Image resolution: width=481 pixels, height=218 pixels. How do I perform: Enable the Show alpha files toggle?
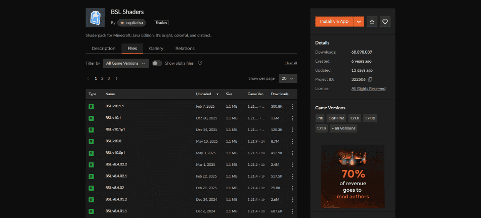coord(157,63)
